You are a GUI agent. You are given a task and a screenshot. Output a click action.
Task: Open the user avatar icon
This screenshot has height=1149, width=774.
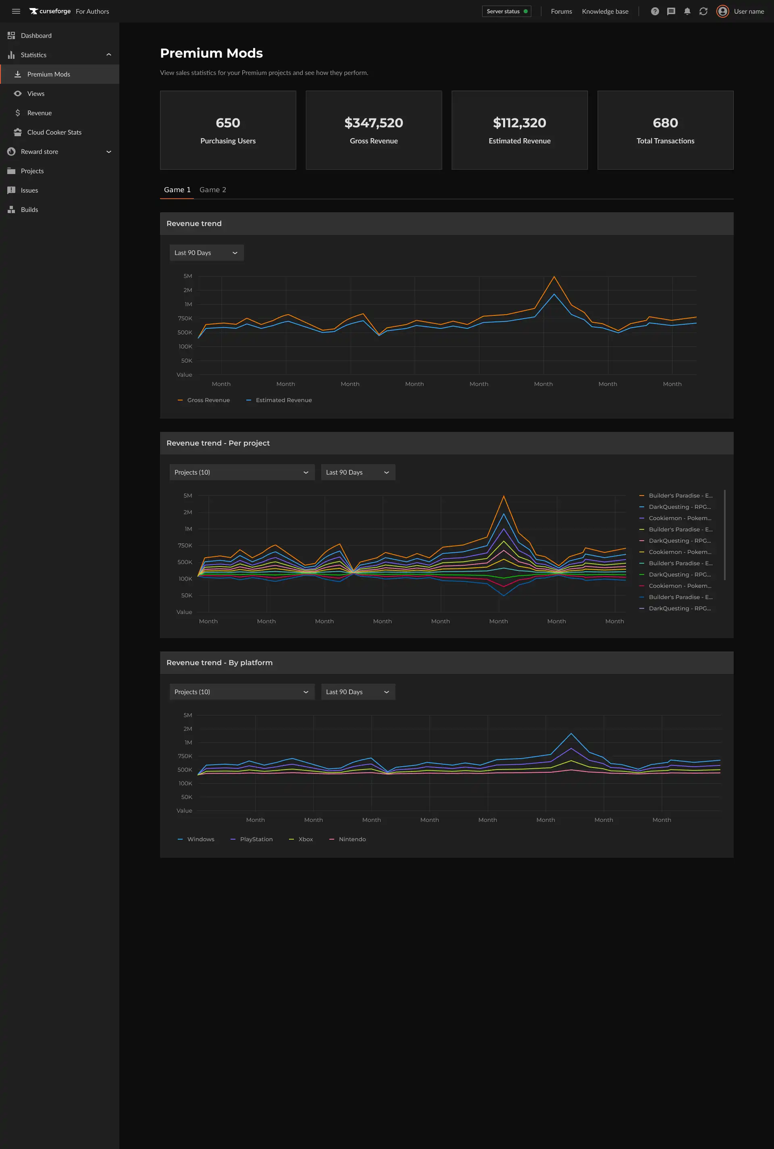[x=723, y=11]
